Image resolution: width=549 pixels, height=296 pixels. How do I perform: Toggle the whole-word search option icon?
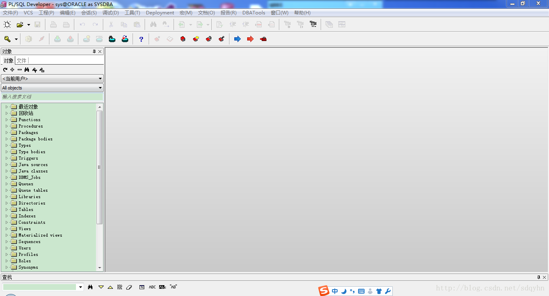(x=162, y=287)
